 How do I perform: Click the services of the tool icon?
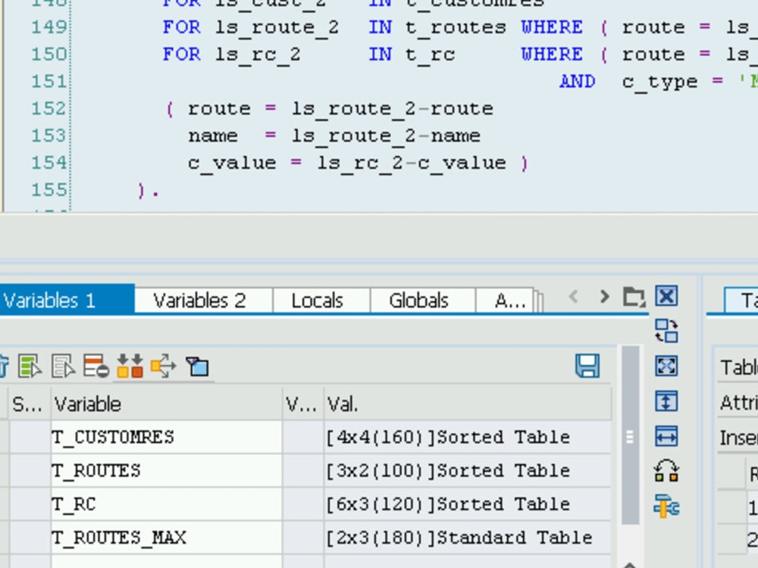point(666,471)
